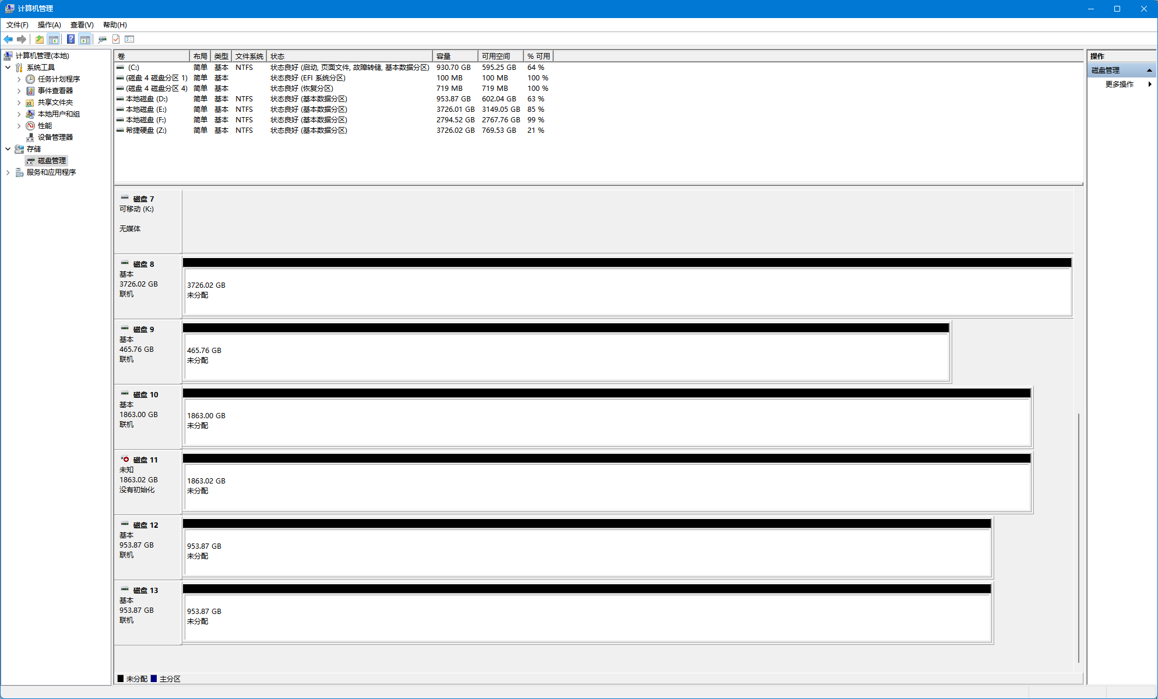Screen dimensions: 1158x699
Task: Select (磁盘 4 磁盘分区 1) EFI row
Action: coord(334,78)
